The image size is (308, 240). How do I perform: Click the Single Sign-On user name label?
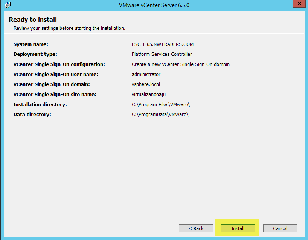pos(56,74)
